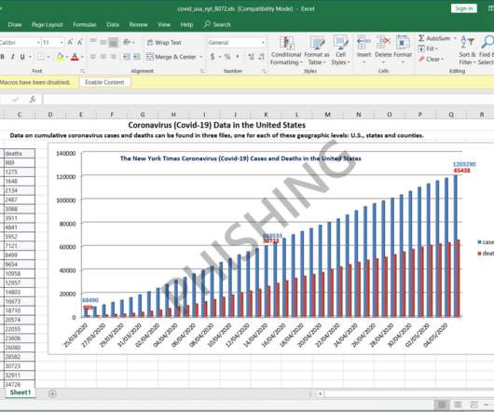Open Cell Styles gallery

340,50
